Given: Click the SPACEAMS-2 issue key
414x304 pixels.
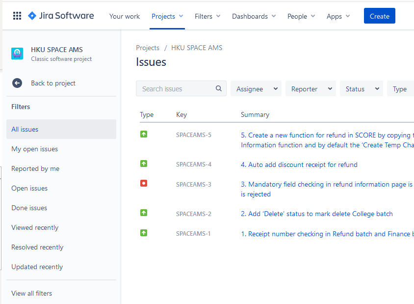Looking at the screenshot, I should pos(194,214).
